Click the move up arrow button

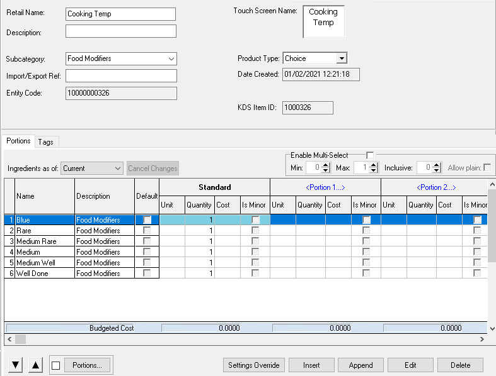[x=36, y=365]
